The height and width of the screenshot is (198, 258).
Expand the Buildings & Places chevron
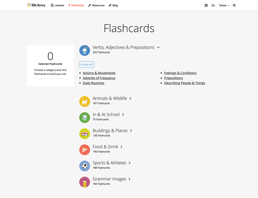[x=131, y=131]
